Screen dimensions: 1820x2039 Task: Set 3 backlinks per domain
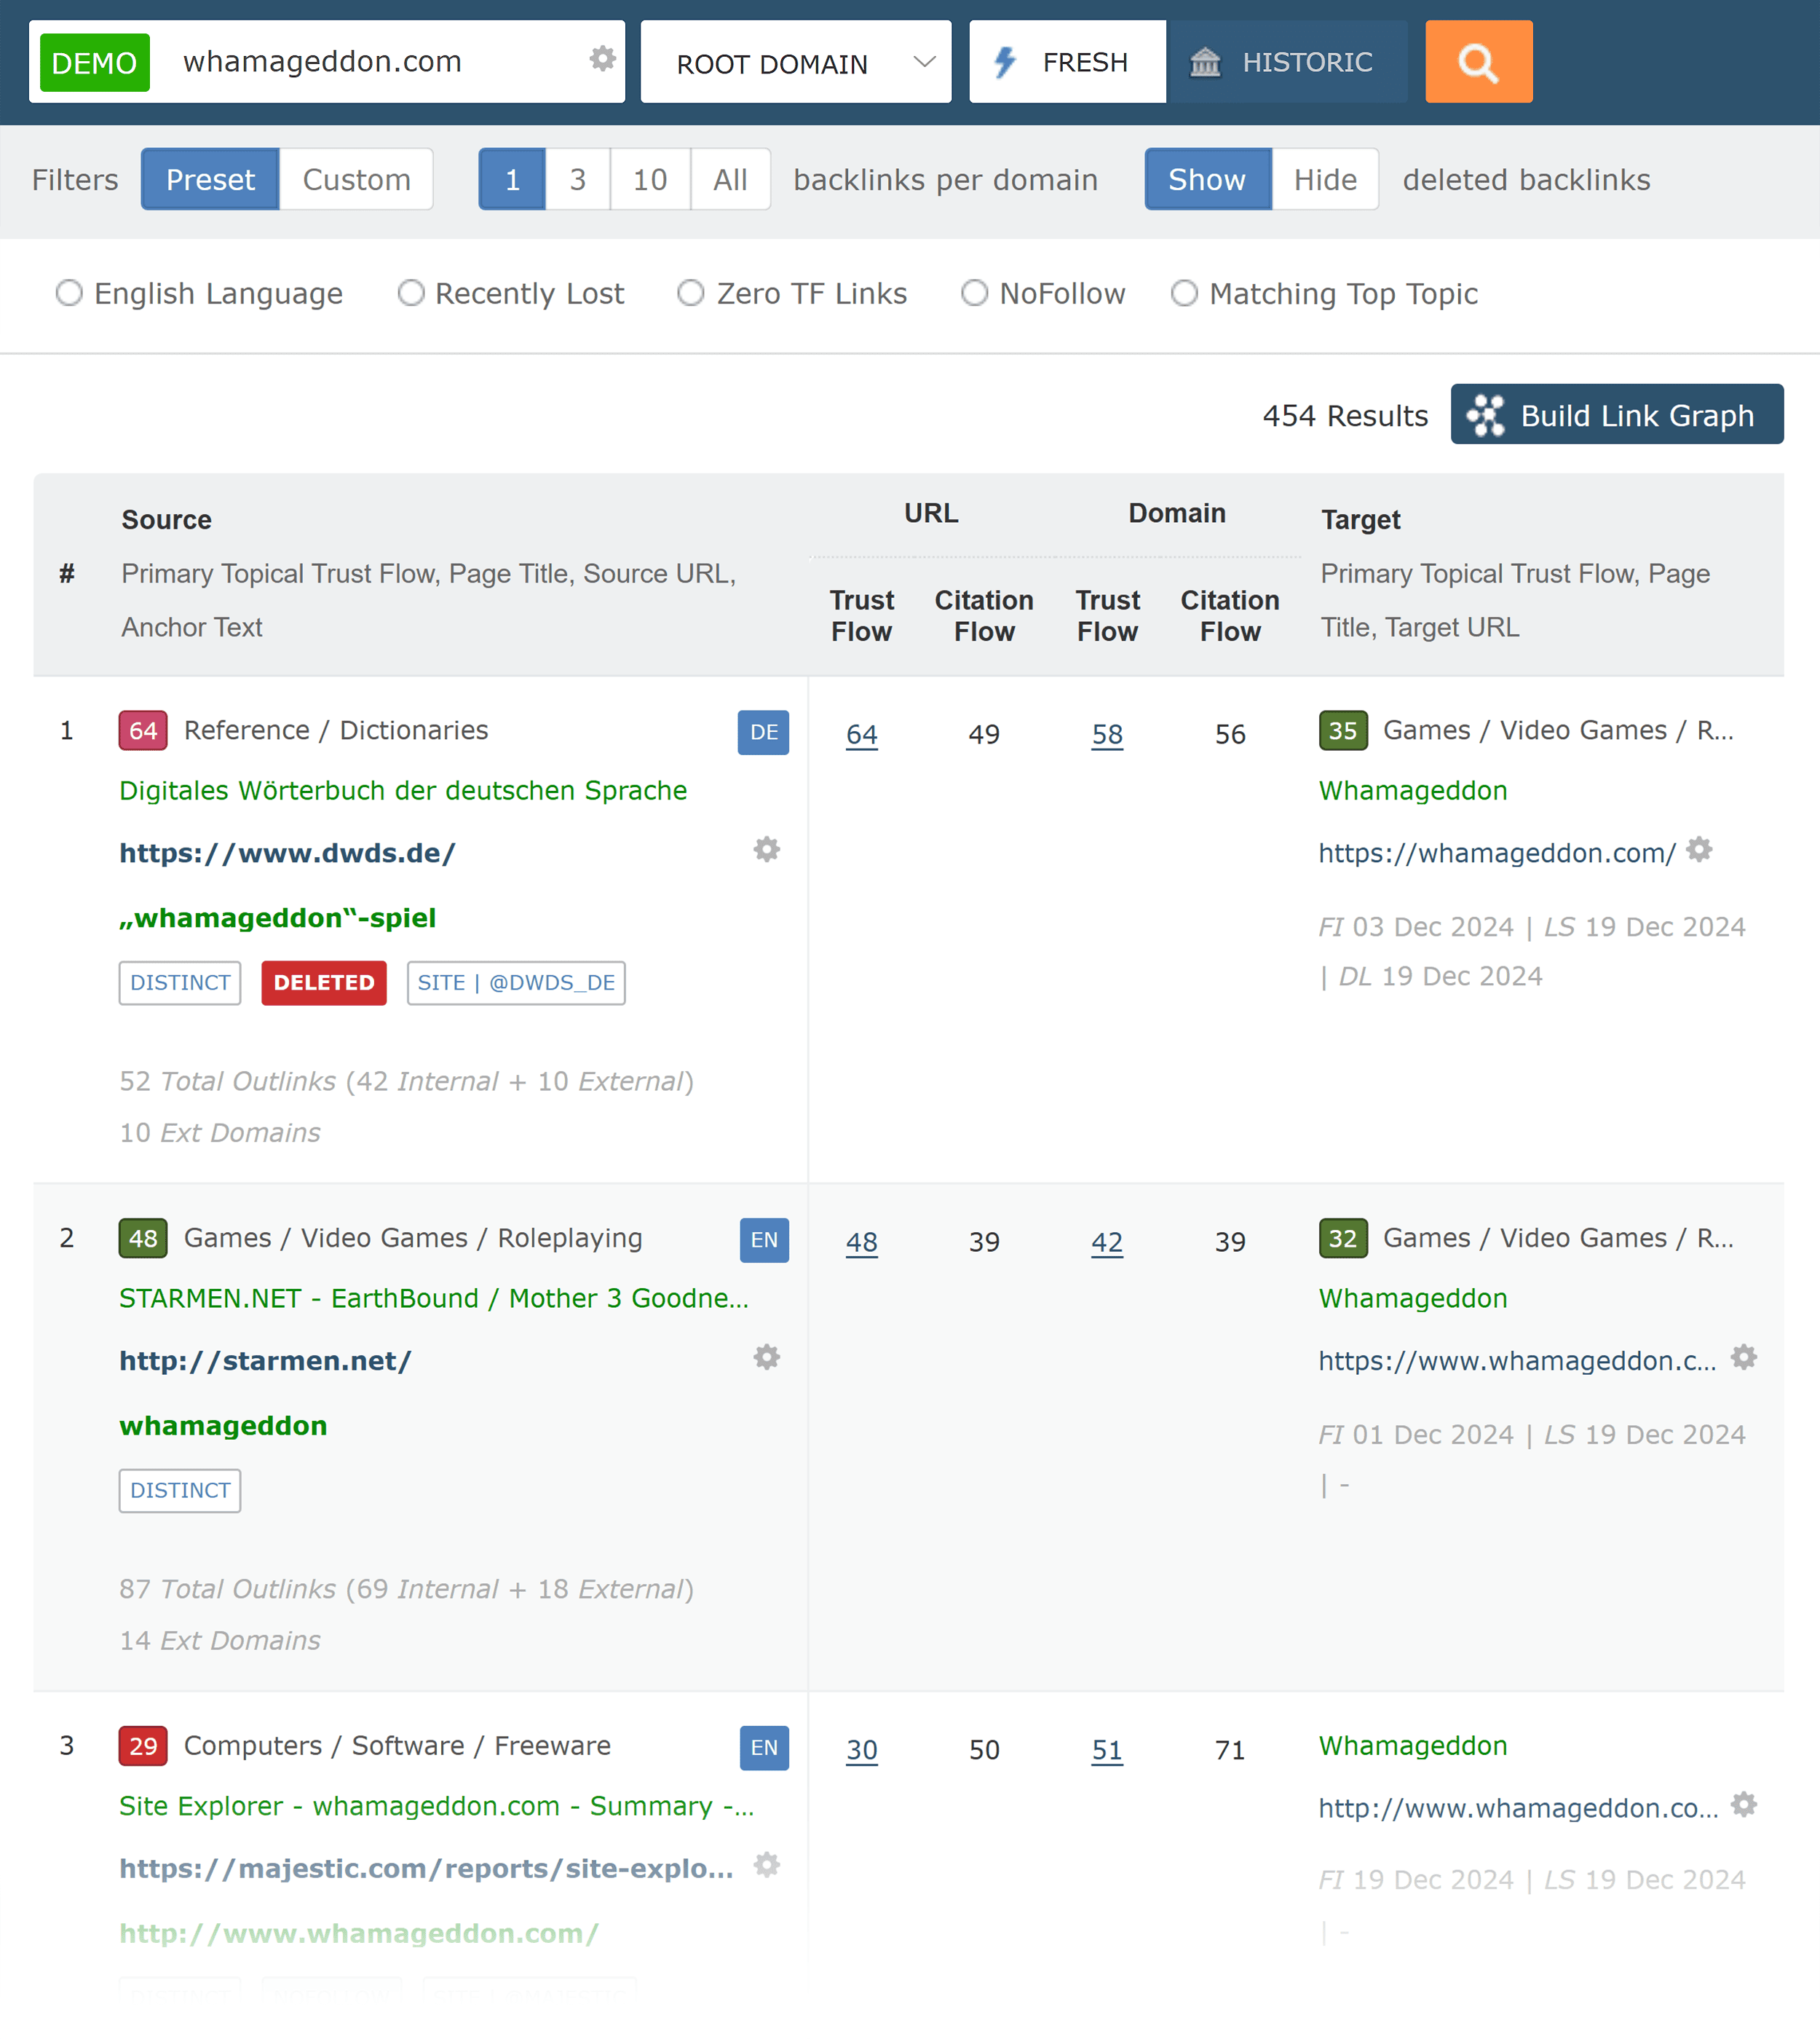tap(578, 179)
